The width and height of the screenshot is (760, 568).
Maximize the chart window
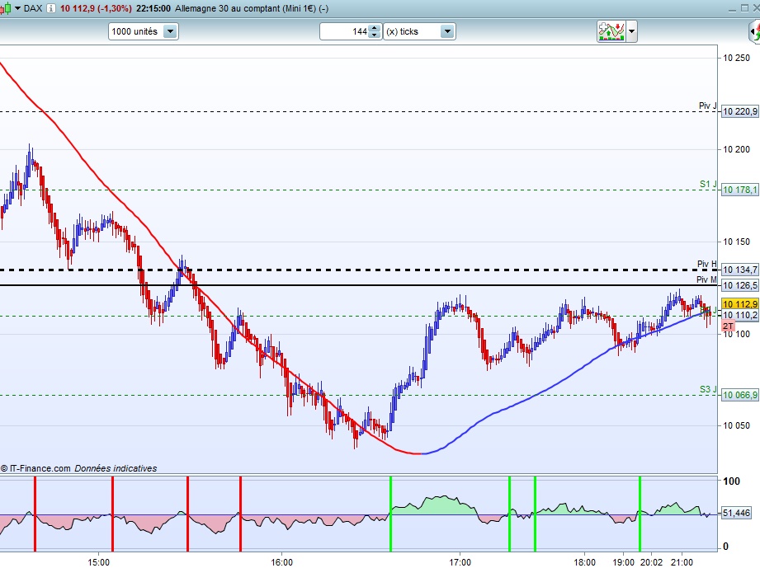(744, 8)
